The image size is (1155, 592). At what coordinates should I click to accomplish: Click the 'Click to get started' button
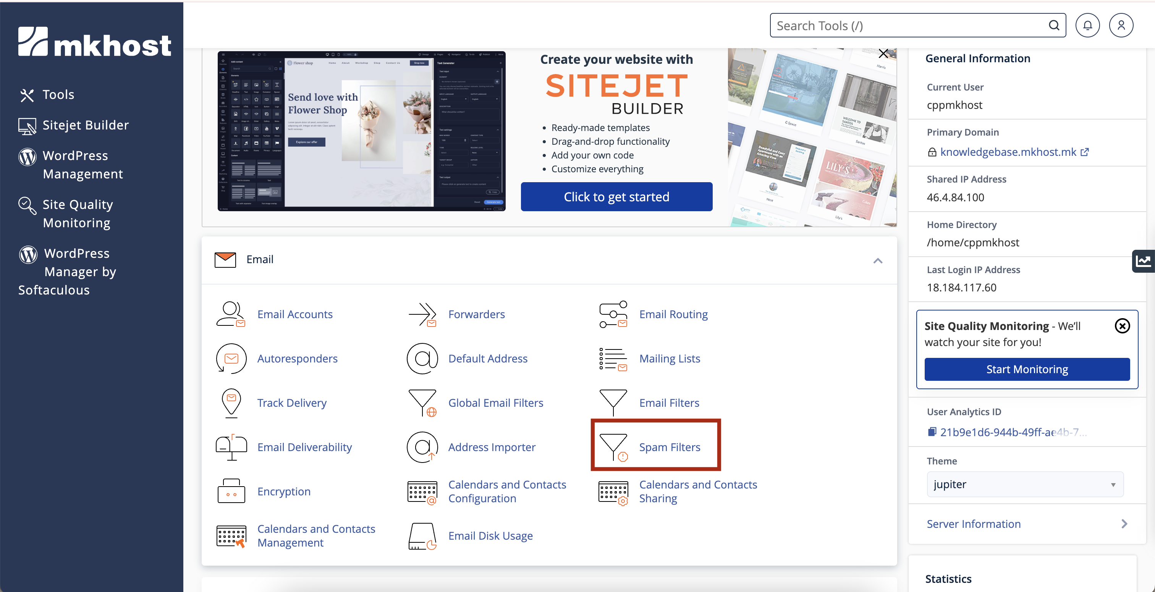[x=616, y=196]
